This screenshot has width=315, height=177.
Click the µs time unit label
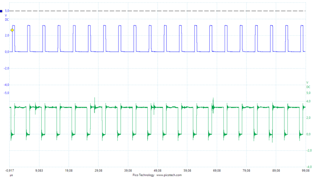[x=11, y=175]
